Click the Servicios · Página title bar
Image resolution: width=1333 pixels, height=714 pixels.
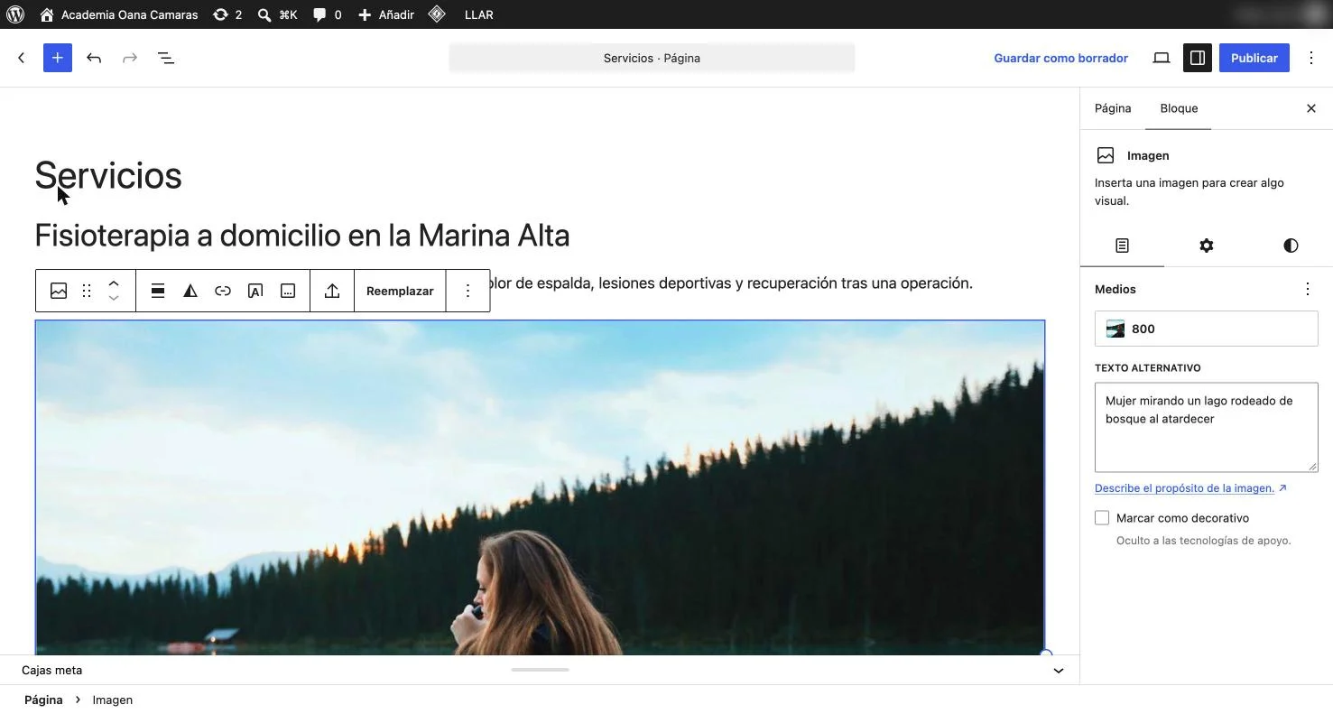point(652,58)
